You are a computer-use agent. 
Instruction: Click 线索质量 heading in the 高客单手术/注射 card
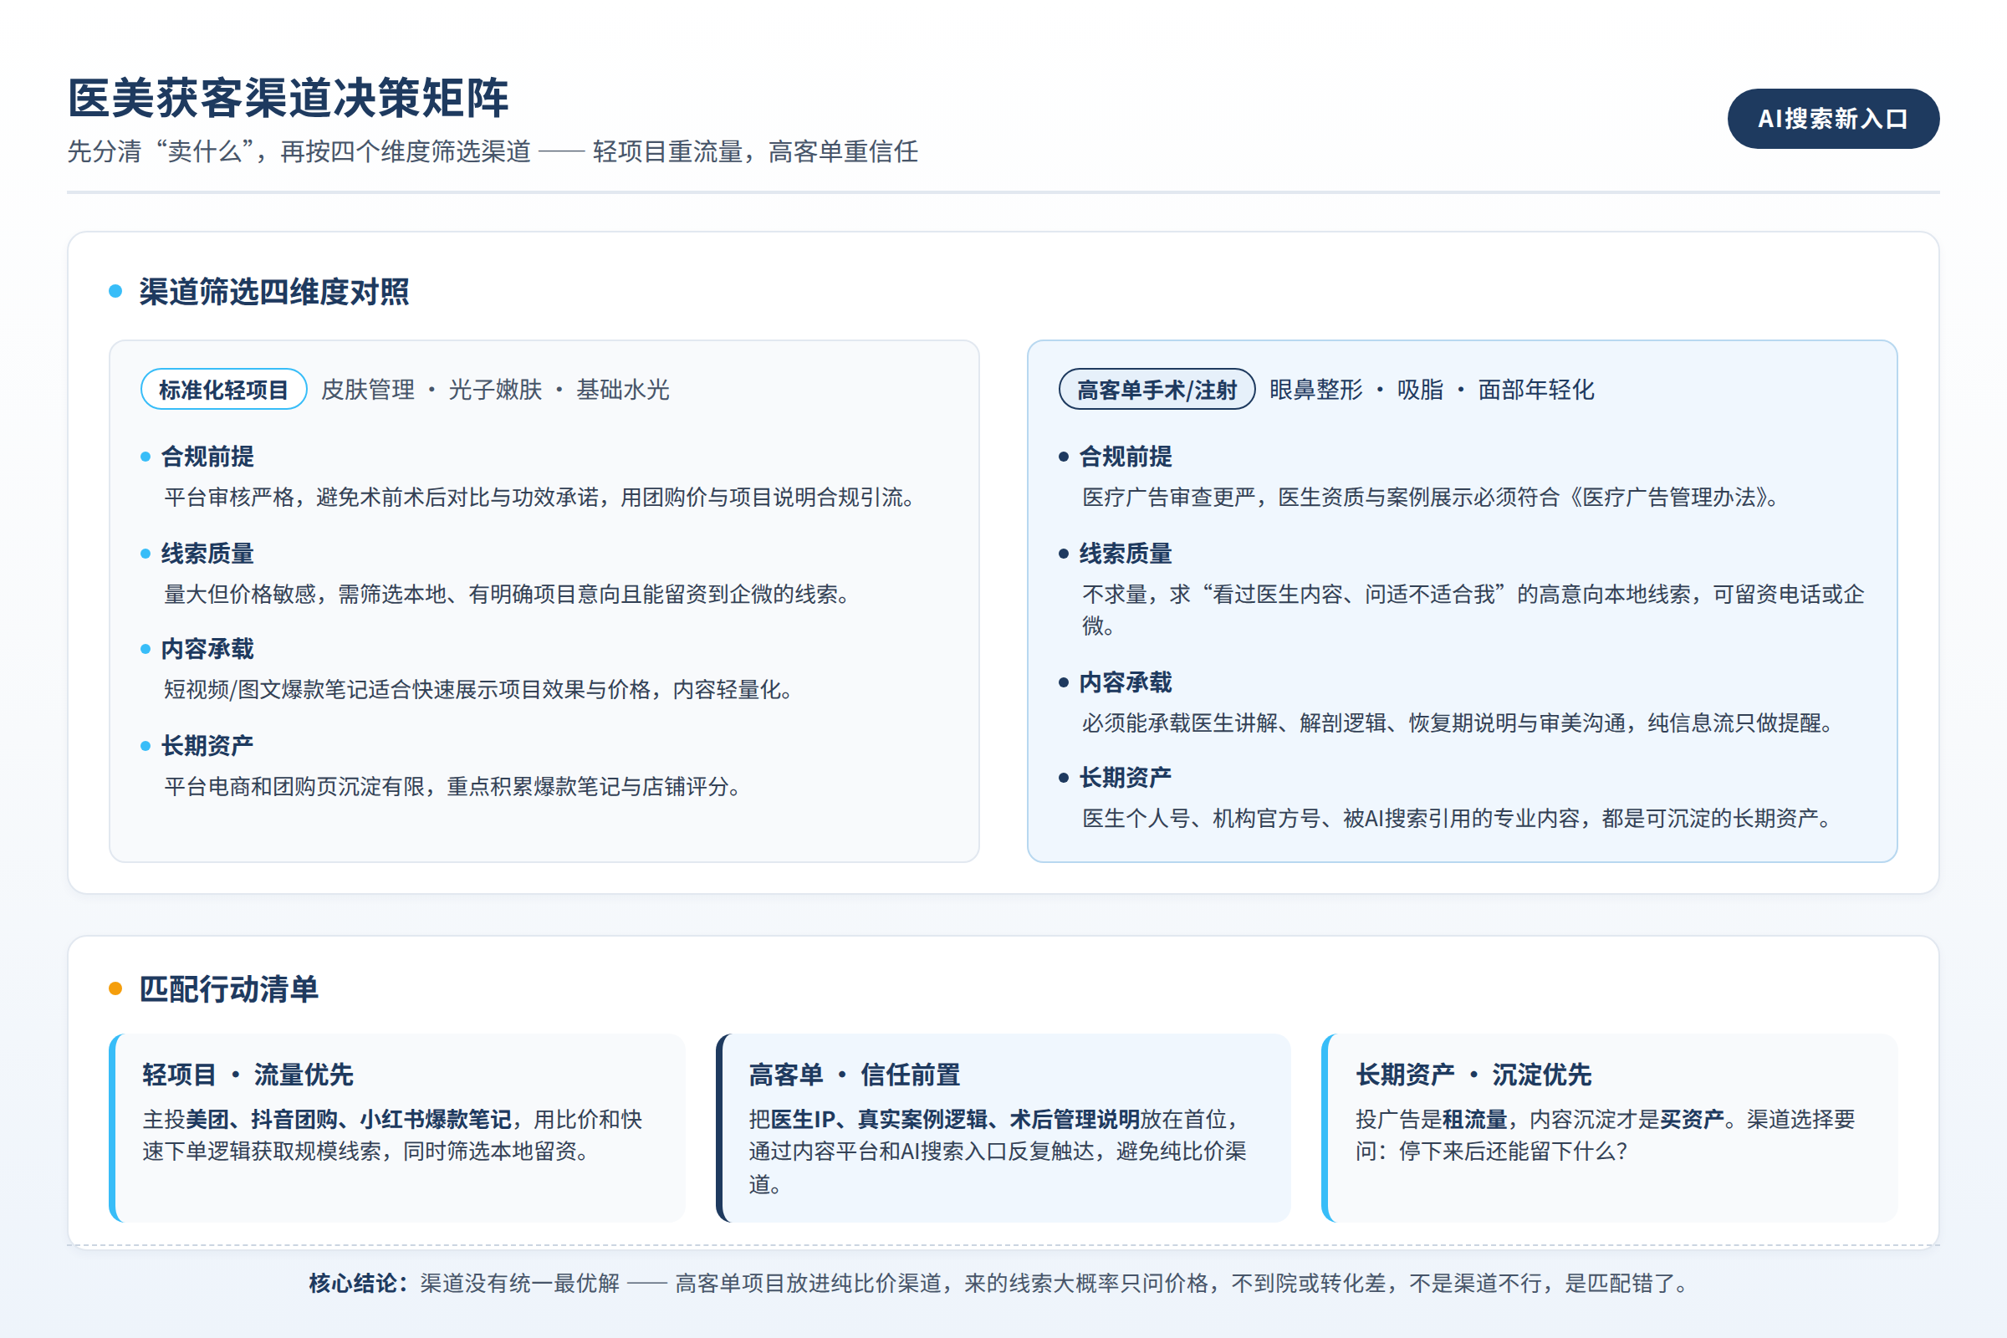point(1126,554)
